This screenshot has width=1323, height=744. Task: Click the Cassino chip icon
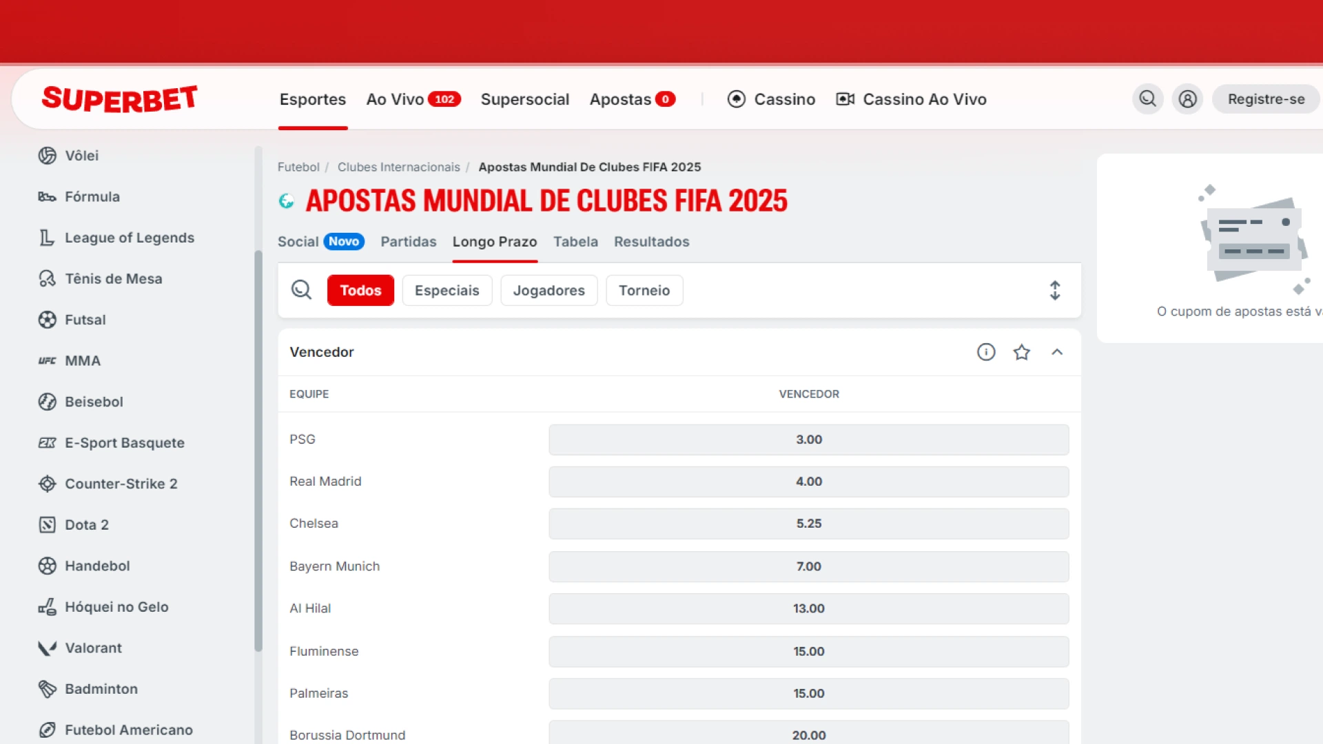[x=737, y=99]
